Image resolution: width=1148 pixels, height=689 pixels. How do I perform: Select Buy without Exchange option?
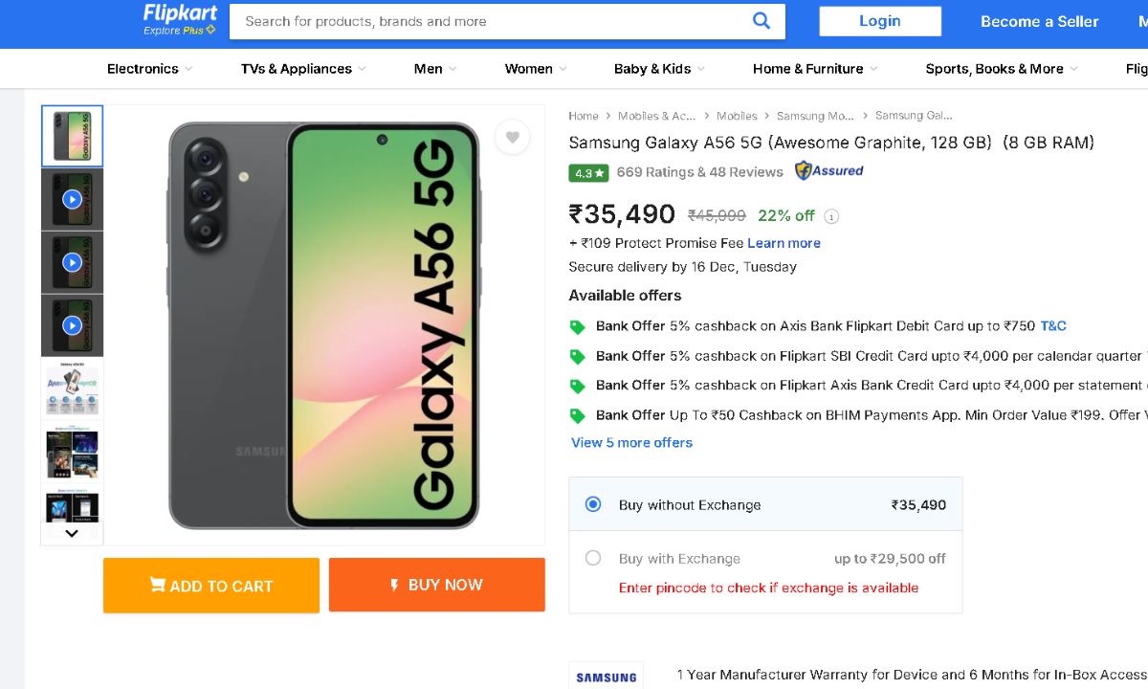(x=593, y=504)
